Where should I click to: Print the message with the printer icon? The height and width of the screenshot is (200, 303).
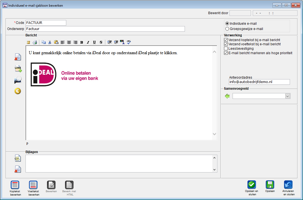35,42
